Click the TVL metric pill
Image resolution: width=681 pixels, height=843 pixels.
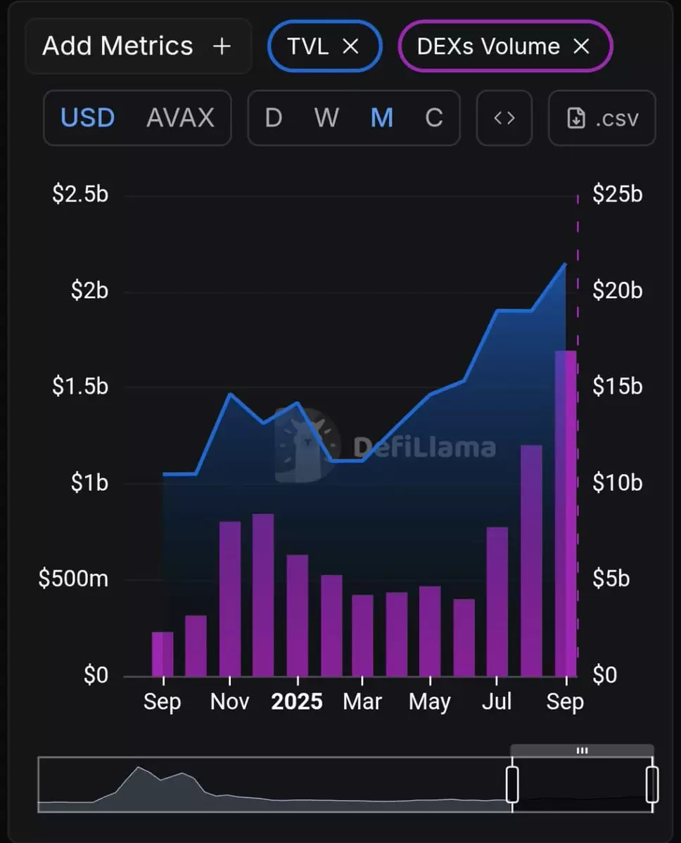[x=308, y=46]
